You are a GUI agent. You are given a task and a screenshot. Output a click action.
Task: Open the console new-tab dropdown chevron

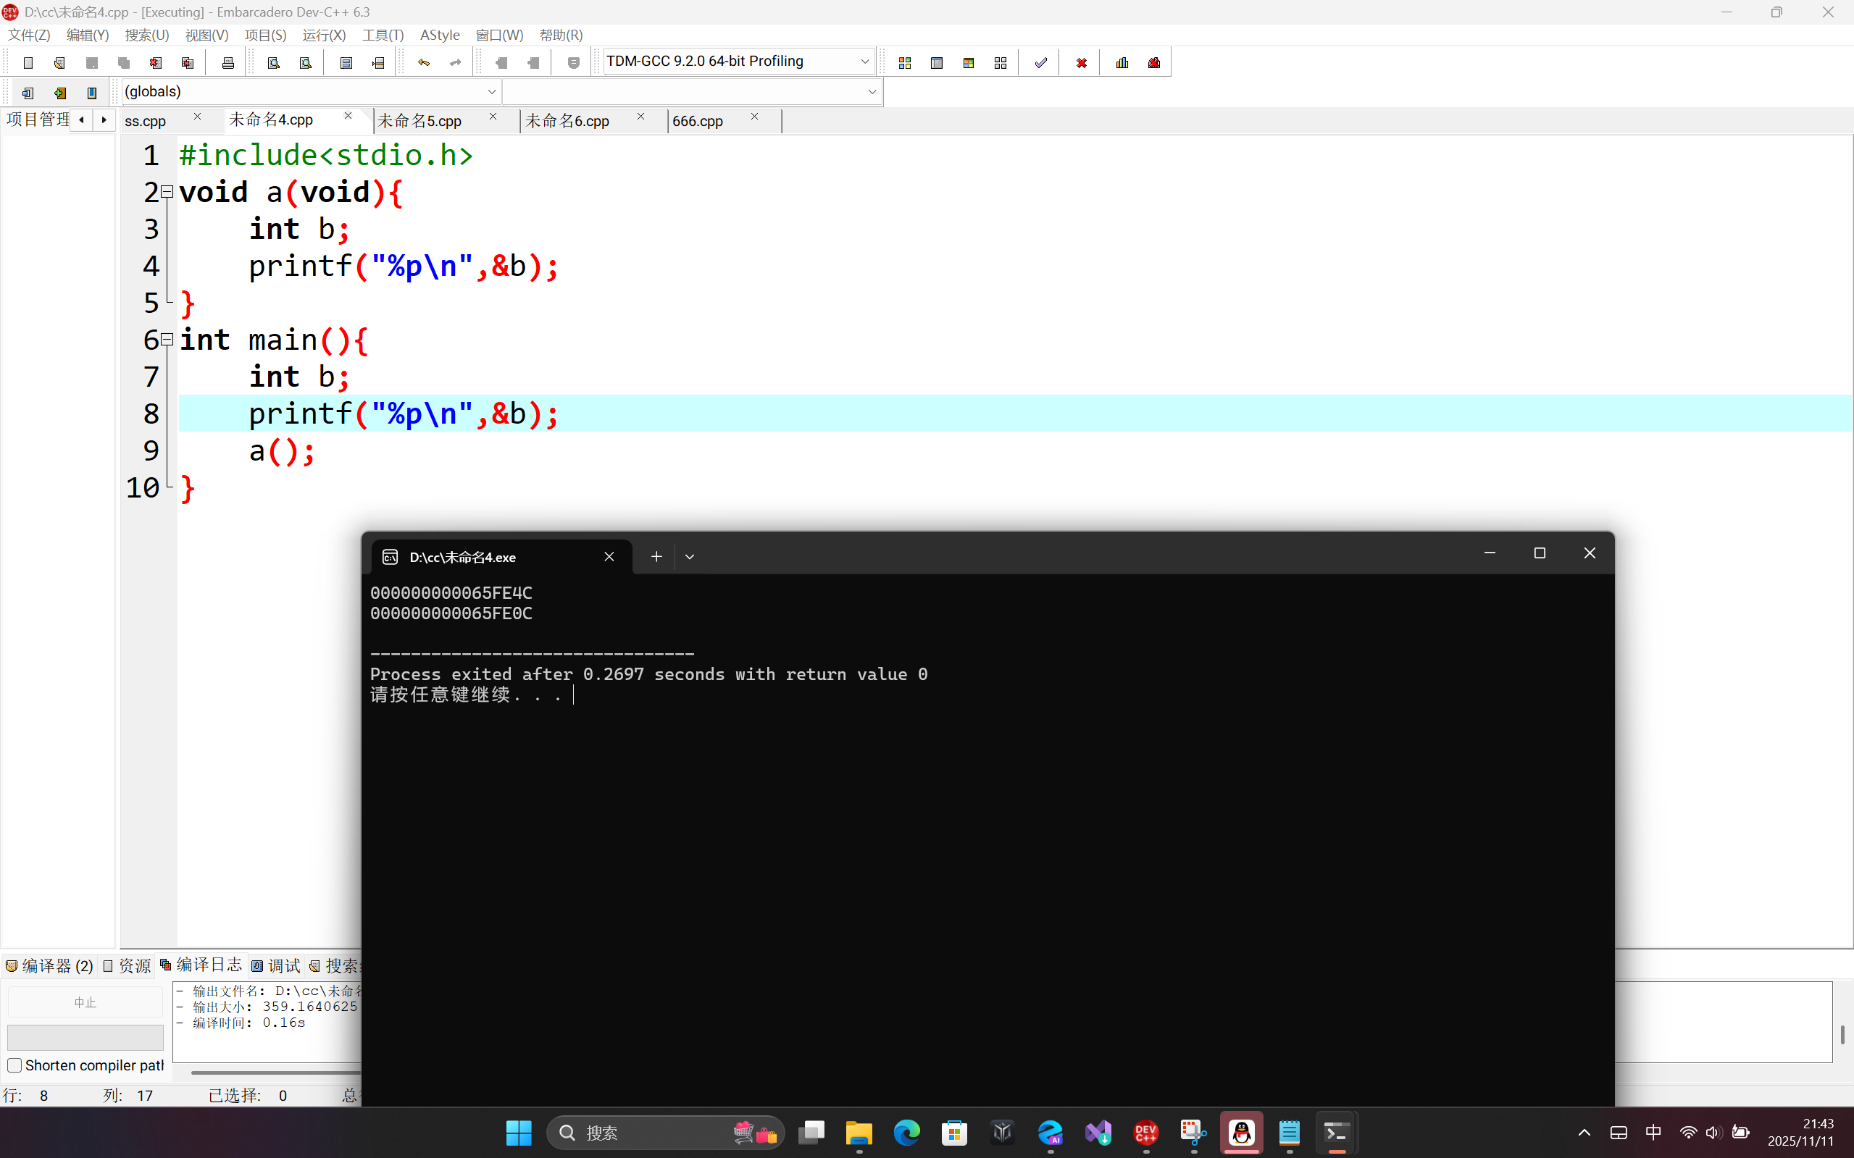690,557
